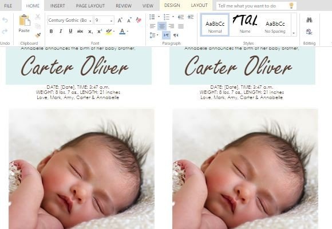
Task: Click the Paste clipboard icon
Action: coord(24,21)
